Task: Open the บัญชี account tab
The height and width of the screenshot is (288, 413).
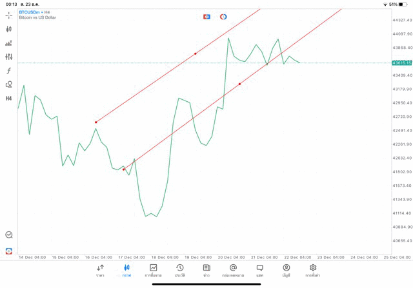Action: (287, 270)
